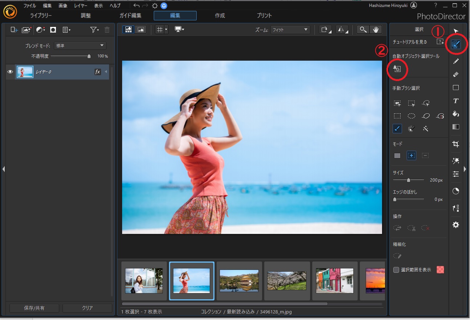Open the レイヤー menu
Viewport: 470px width, 320px height.
[x=81, y=6]
